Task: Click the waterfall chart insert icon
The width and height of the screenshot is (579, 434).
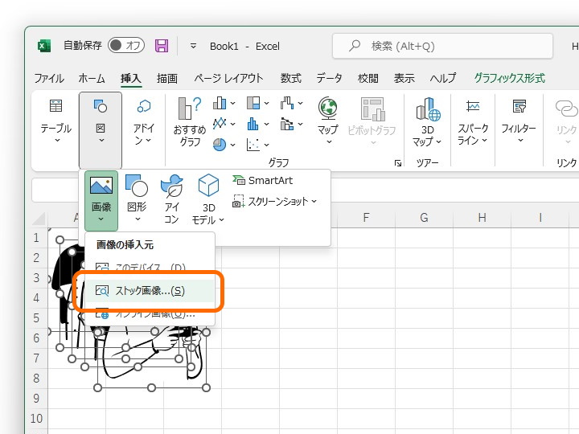Action: coord(287,103)
